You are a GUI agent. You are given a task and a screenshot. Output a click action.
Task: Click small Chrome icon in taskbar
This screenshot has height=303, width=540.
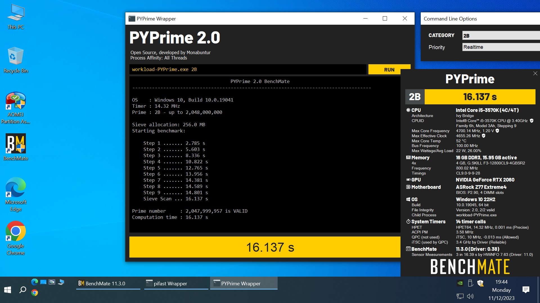tap(35, 293)
